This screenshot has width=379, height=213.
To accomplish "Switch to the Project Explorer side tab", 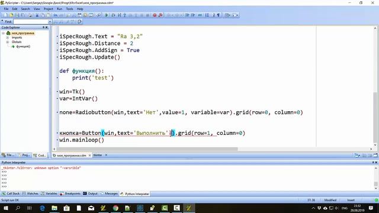I will tap(24, 155).
